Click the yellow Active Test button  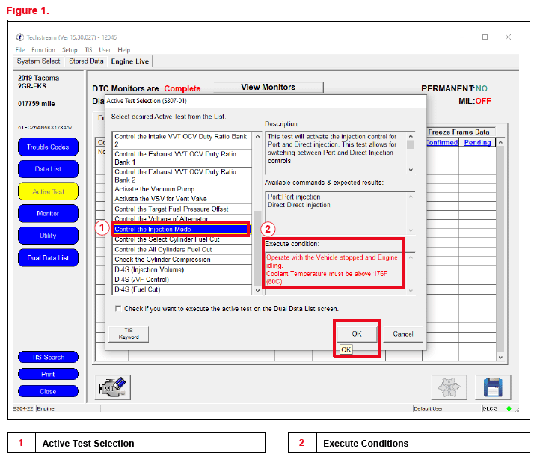pyautogui.click(x=48, y=191)
